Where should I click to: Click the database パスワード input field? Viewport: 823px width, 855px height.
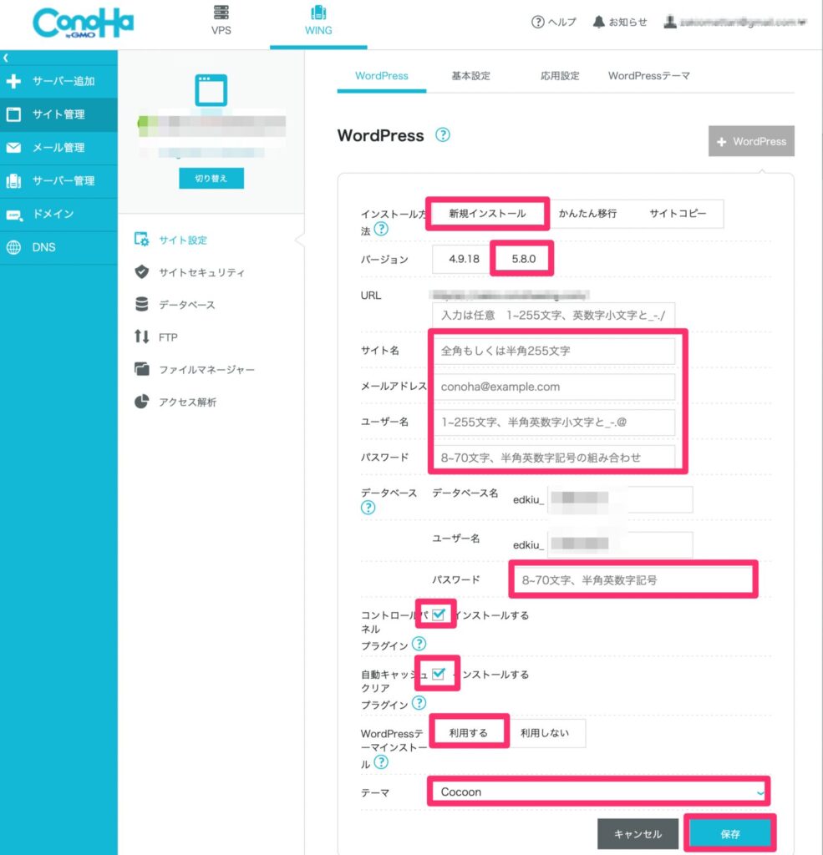click(632, 580)
